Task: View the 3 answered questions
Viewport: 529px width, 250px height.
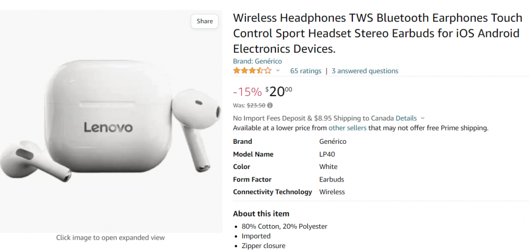Action: point(365,71)
